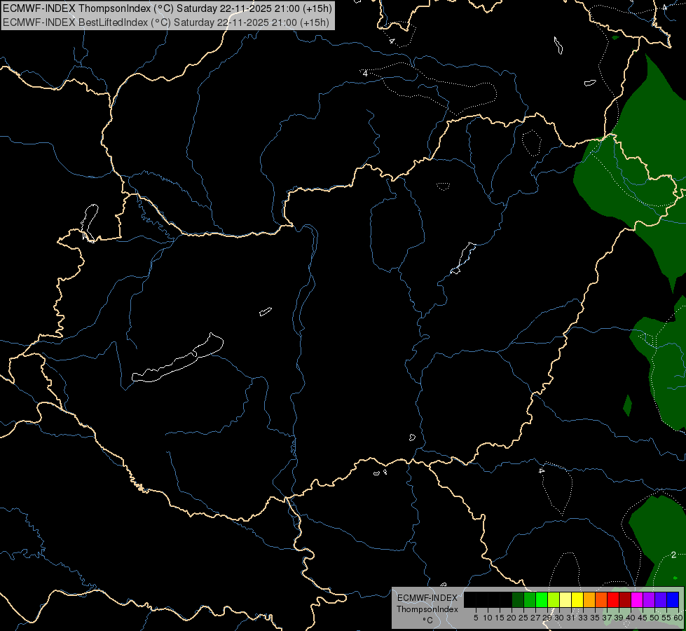Click the legend tick label '27'

[536, 618]
